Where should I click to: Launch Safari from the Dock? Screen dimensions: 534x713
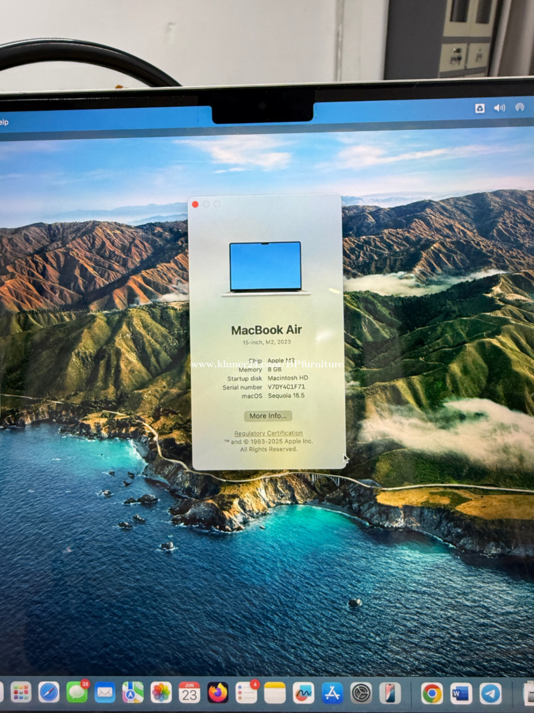(x=49, y=693)
